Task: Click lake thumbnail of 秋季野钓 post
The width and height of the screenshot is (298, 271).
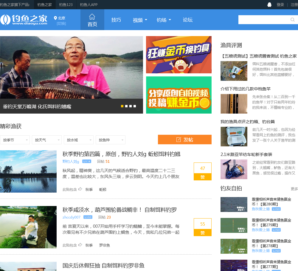Action: [28, 171]
